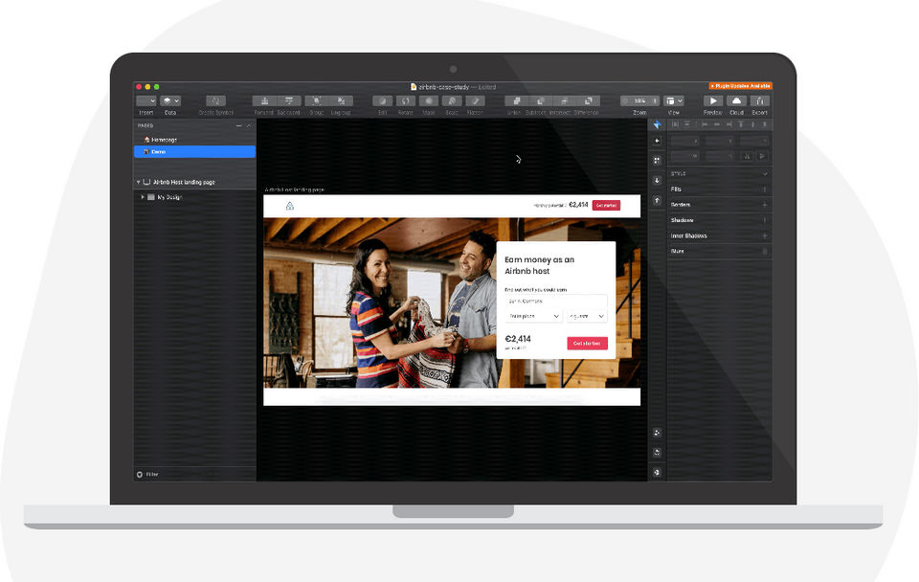Click the red Get started button on card
This screenshot has width=919, height=582.
coord(587,344)
